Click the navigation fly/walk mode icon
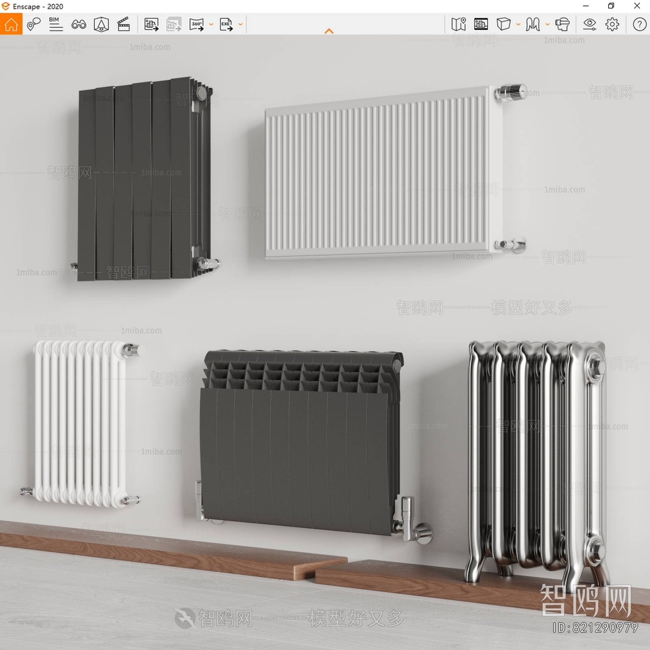The image size is (650, 650). coord(533,24)
